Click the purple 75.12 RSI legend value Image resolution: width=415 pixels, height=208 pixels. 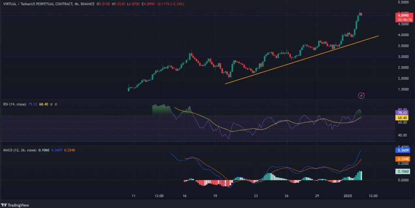[x=32, y=104]
